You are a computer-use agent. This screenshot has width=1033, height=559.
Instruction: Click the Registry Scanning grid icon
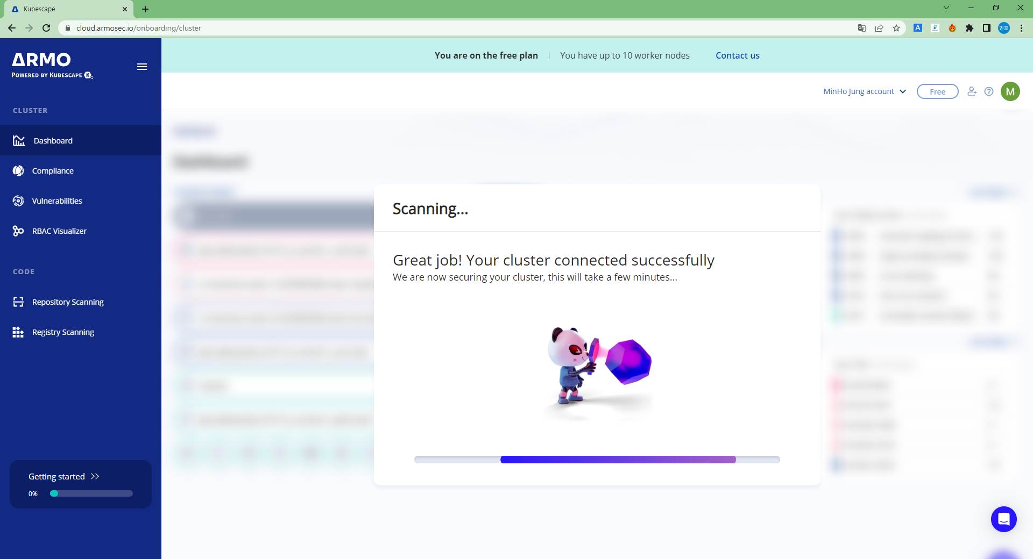(x=18, y=332)
